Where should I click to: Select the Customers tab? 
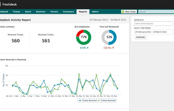coord(68,12)
